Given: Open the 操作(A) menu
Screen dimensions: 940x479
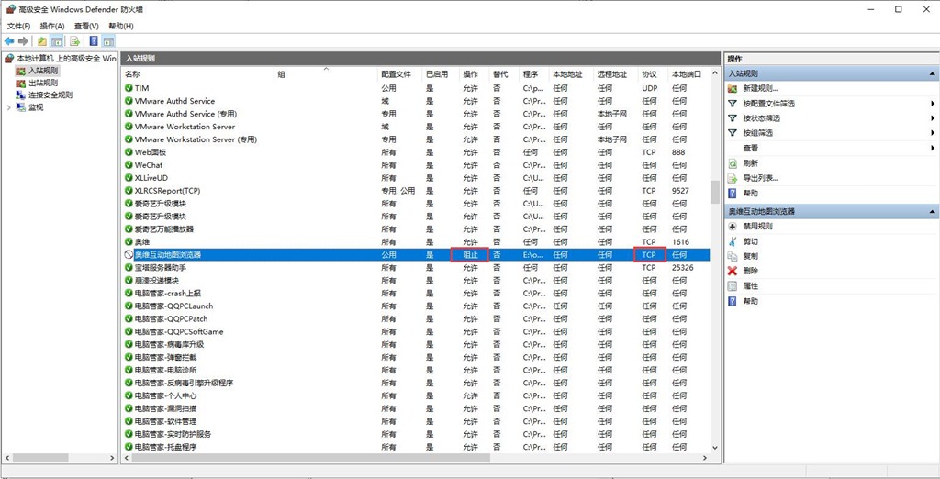Looking at the screenshot, I should coord(51,26).
